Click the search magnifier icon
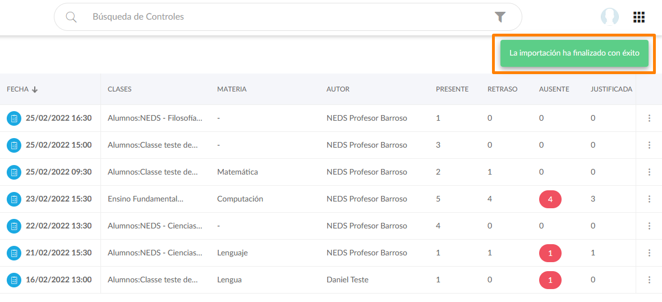 pos(71,17)
